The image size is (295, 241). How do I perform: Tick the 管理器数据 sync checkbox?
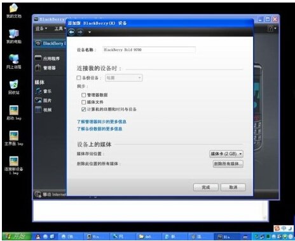pos(84,95)
